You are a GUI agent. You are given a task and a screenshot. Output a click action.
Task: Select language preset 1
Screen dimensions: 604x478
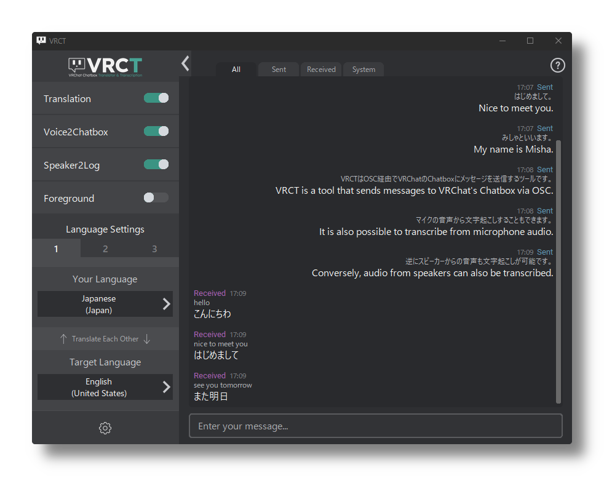click(56, 249)
